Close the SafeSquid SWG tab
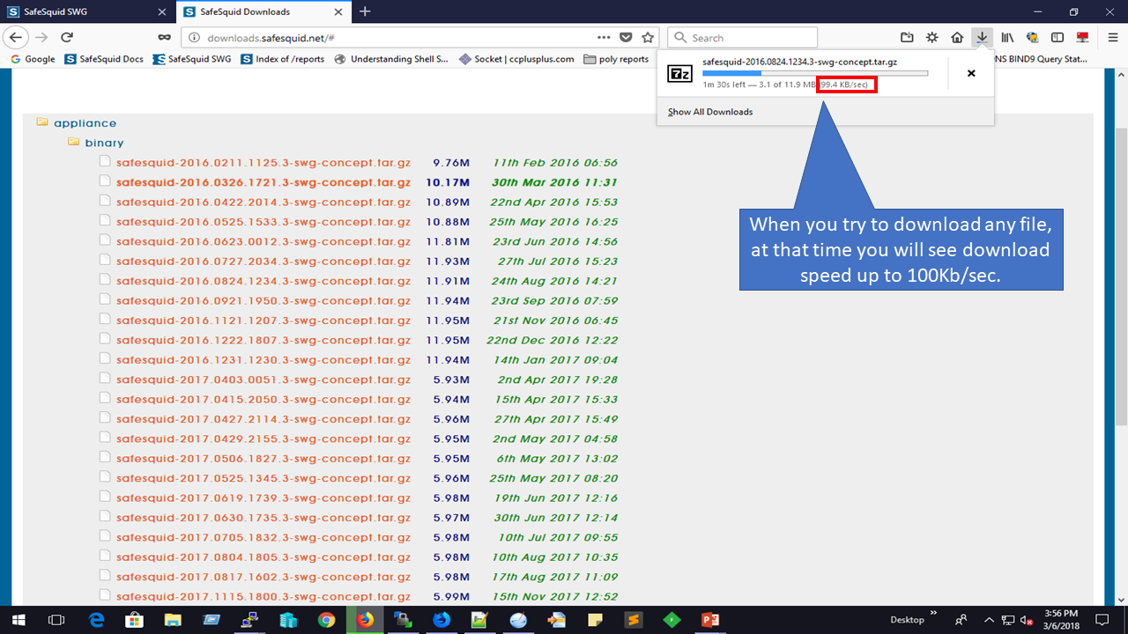The height and width of the screenshot is (634, 1128). 161,12
